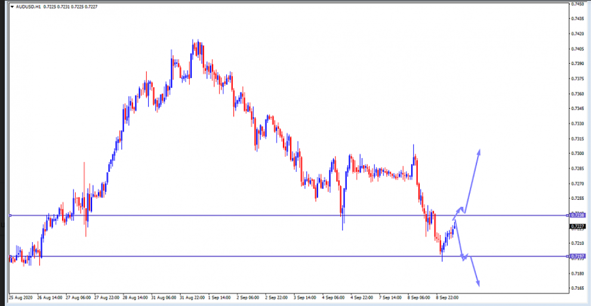
Task: Select the upper horizontal line left anchor handle
Action: tap(10, 215)
